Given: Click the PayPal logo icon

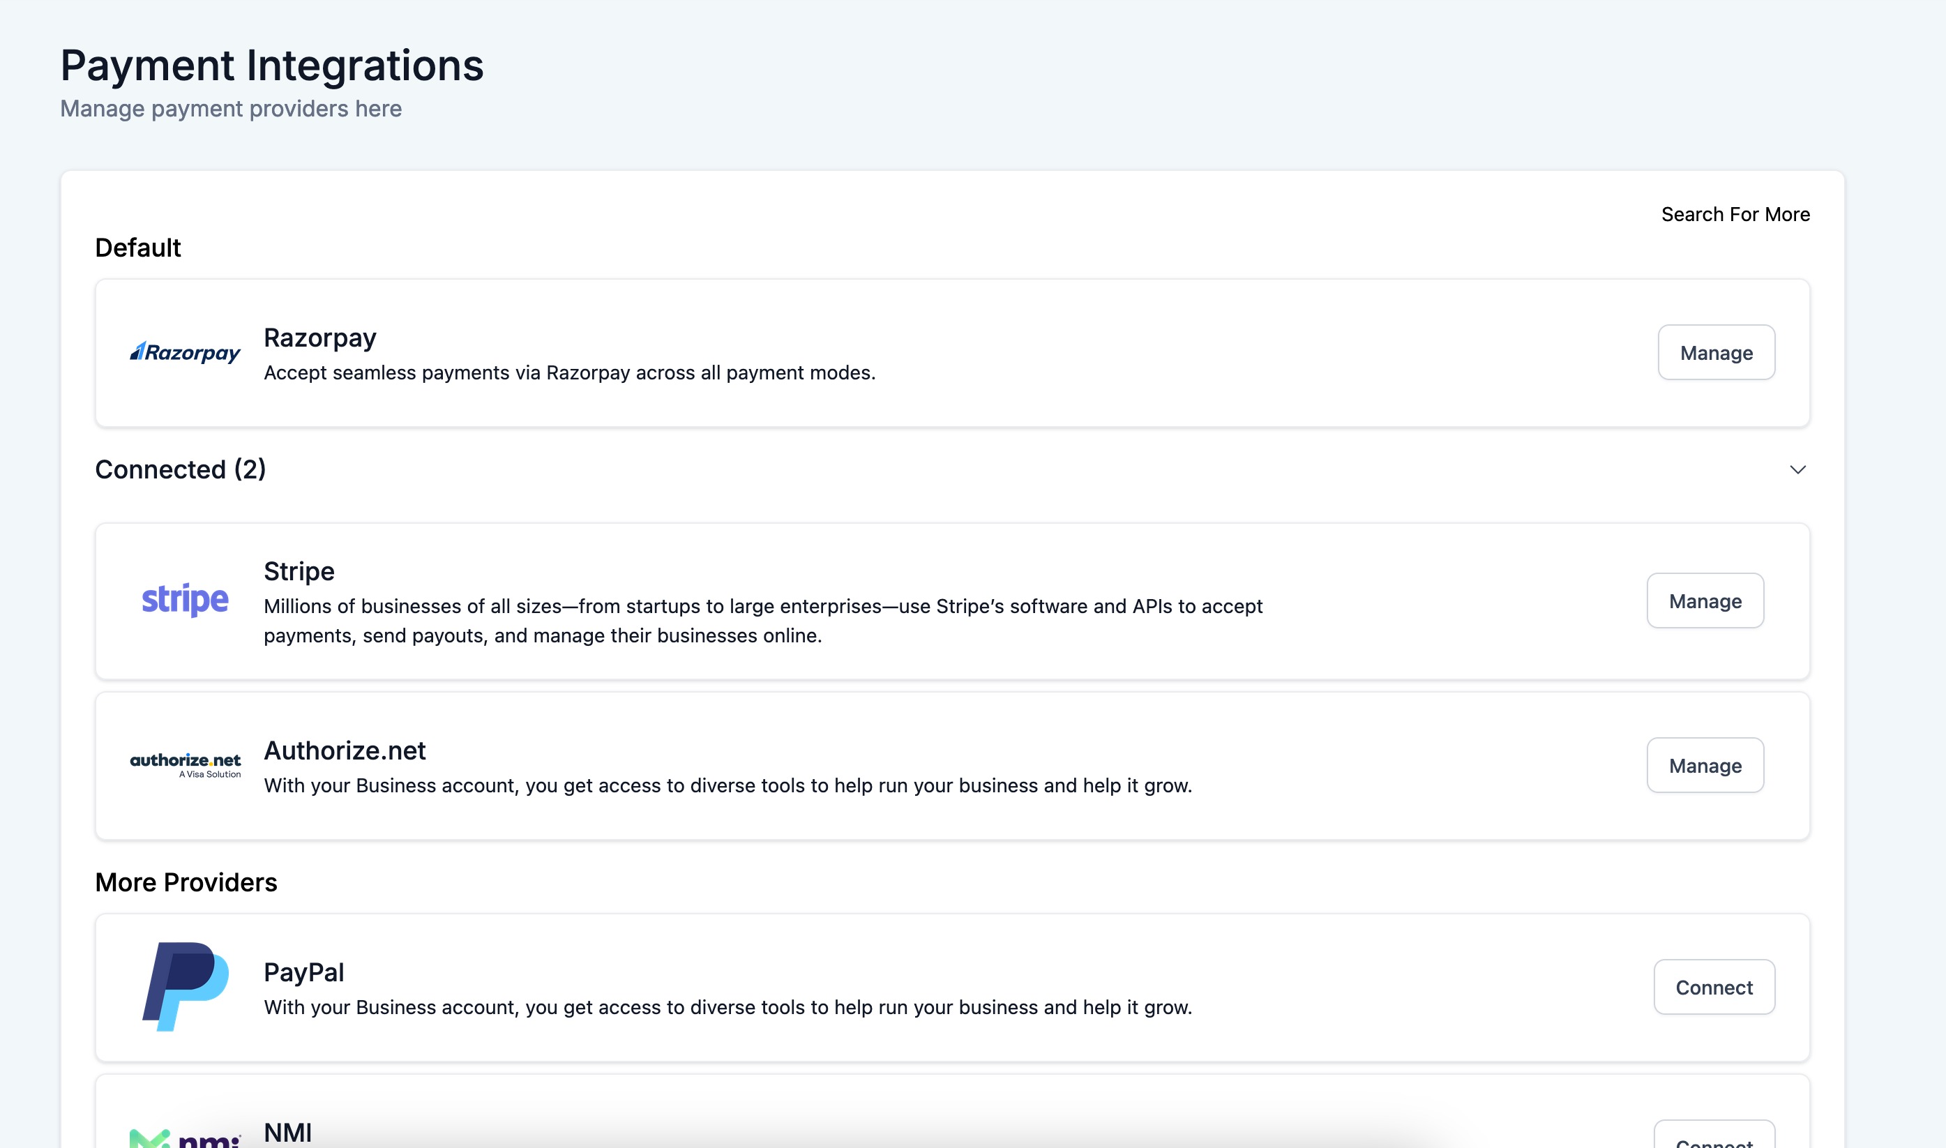Looking at the screenshot, I should coord(185,986).
